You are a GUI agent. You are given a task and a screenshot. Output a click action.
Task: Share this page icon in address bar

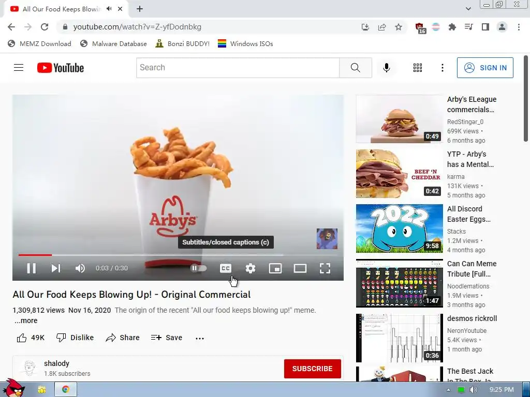tap(382, 27)
